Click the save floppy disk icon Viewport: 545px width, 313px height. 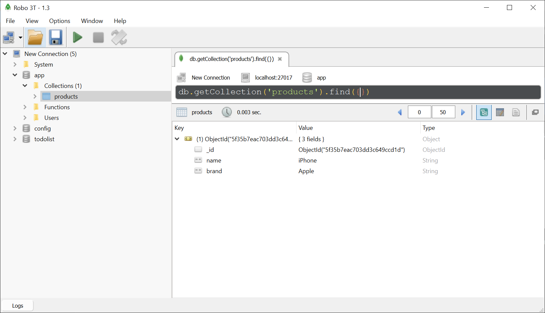(x=56, y=37)
